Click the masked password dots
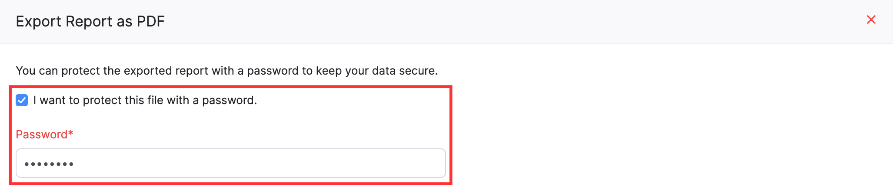 coord(49,164)
